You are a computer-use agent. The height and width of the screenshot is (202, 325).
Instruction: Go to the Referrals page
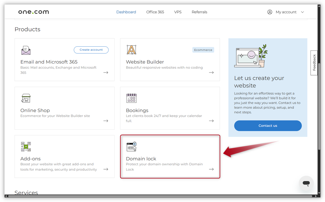[x=199, y=12]
